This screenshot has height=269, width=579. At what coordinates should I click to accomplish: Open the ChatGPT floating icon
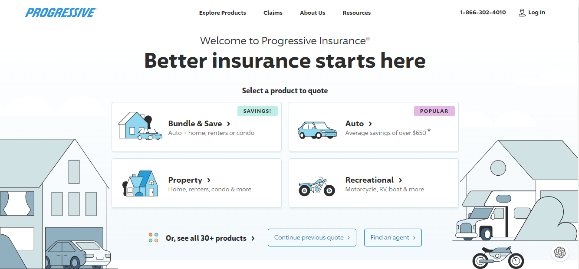[x=560, y=252]
